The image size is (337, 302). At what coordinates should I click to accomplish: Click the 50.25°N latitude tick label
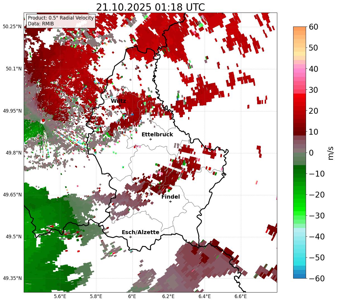(12, 27)
